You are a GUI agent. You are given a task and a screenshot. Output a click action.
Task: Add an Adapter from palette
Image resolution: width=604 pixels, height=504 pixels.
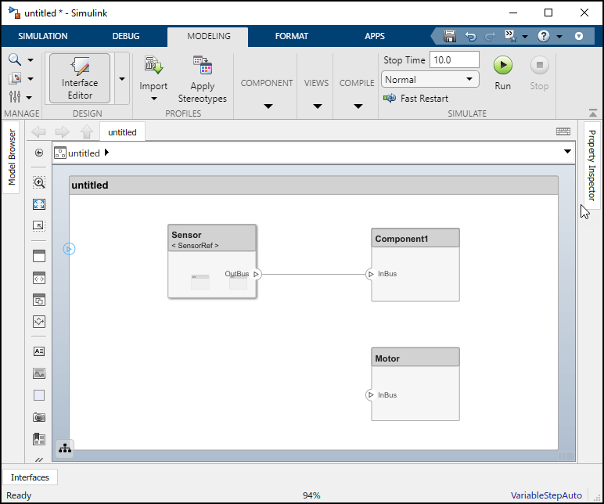point(39,322)
